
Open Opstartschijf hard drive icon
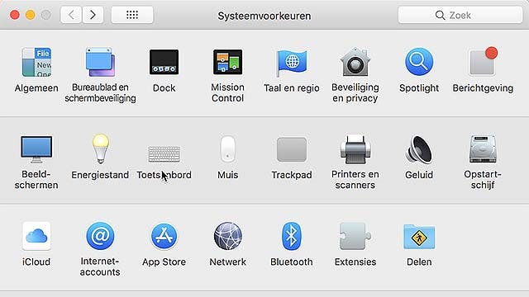(x=483, y=149)
